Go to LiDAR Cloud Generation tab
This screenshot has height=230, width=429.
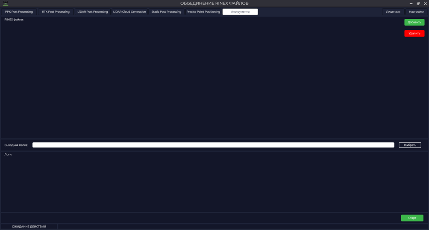click(129, 12)
